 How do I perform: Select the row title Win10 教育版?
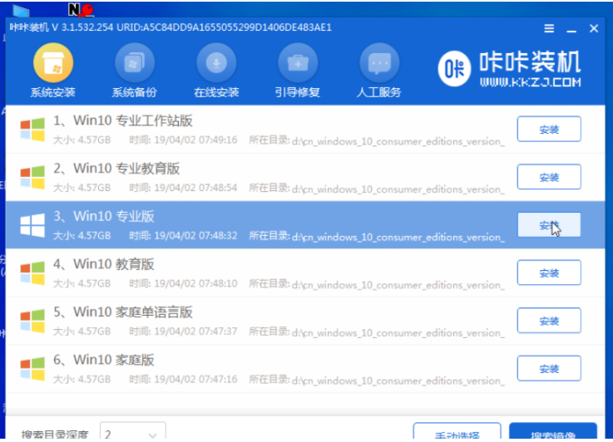pyautogui.click(x=104, y=264)
